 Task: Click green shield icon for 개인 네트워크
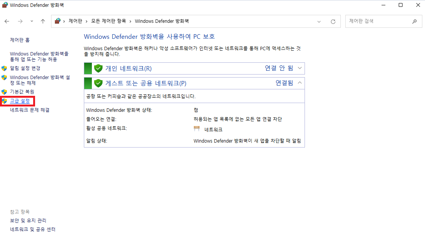click(98, 68)
